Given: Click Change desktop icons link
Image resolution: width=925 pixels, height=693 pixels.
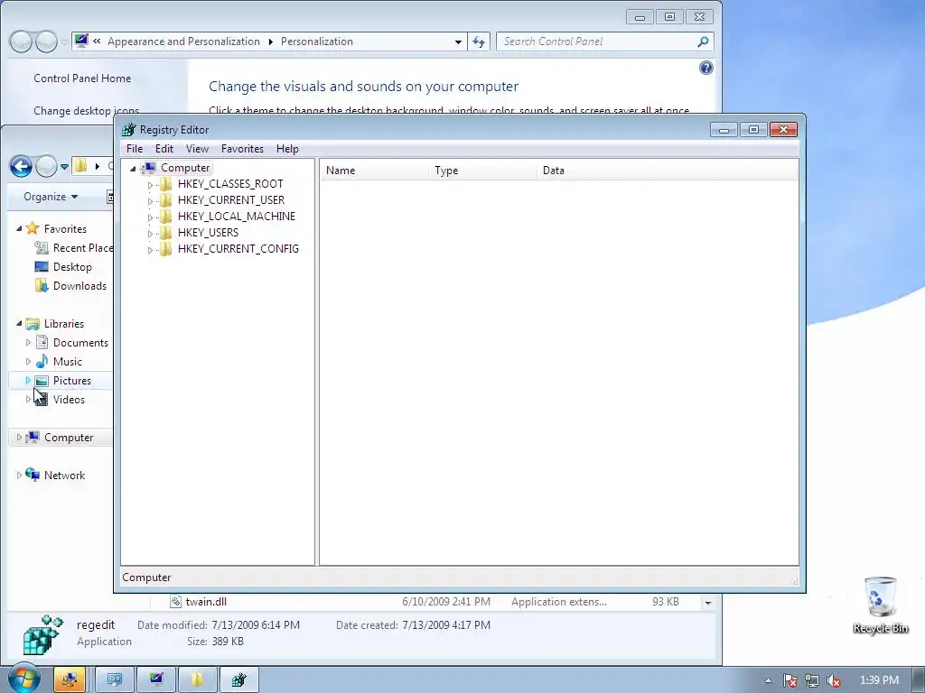Looking at the screenshot, I should (87, 111).
